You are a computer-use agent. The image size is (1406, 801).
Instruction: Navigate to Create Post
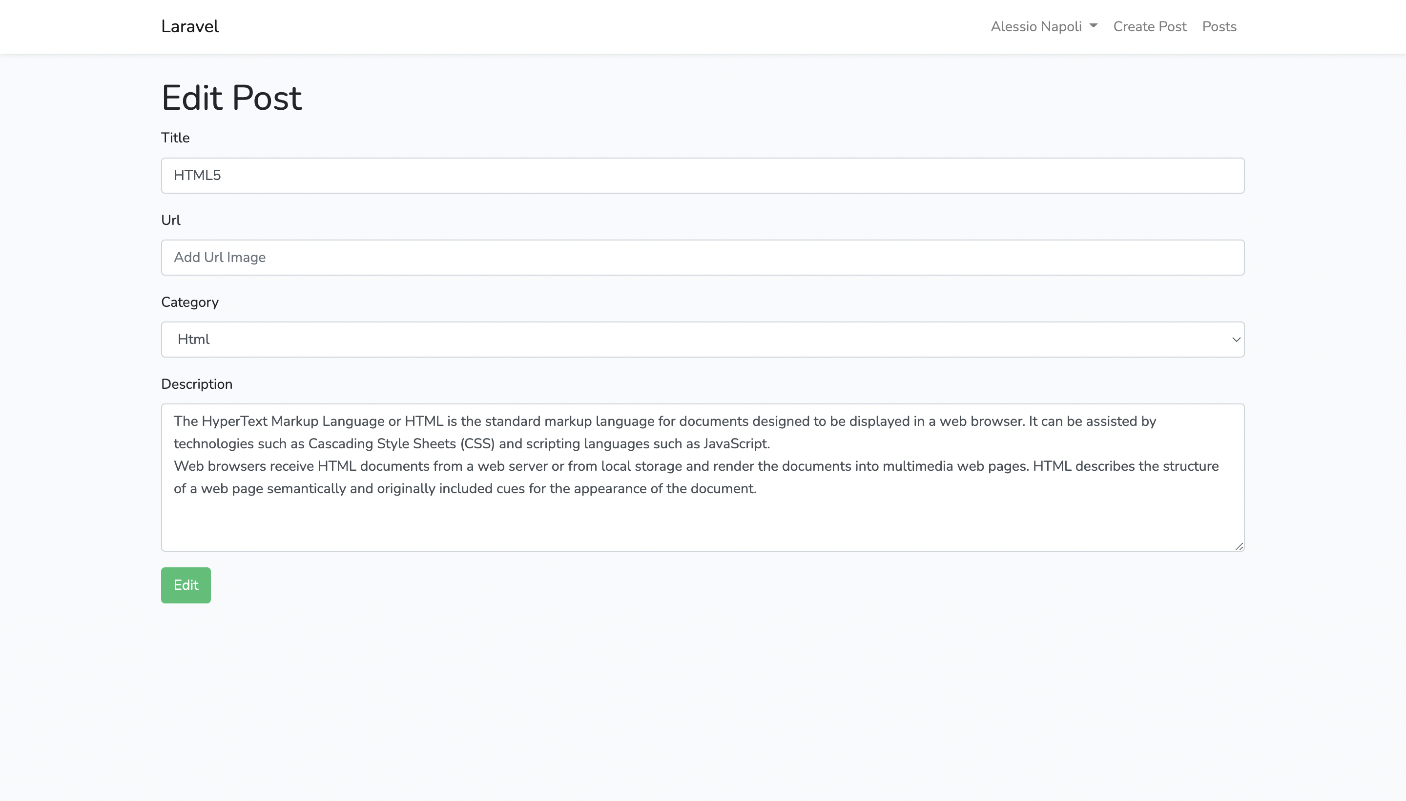(1150, 26)
